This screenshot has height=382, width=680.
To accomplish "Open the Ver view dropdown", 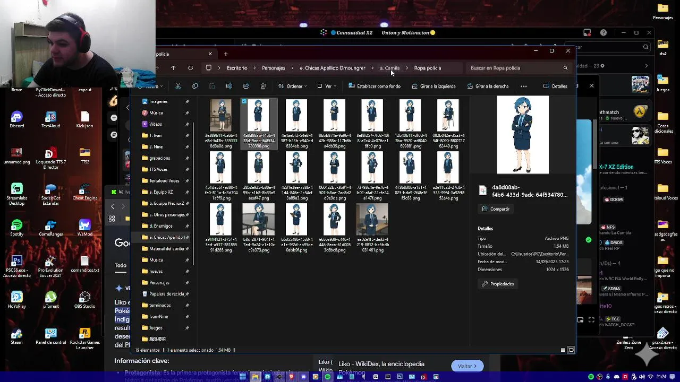I will click(x=327, y=86).
